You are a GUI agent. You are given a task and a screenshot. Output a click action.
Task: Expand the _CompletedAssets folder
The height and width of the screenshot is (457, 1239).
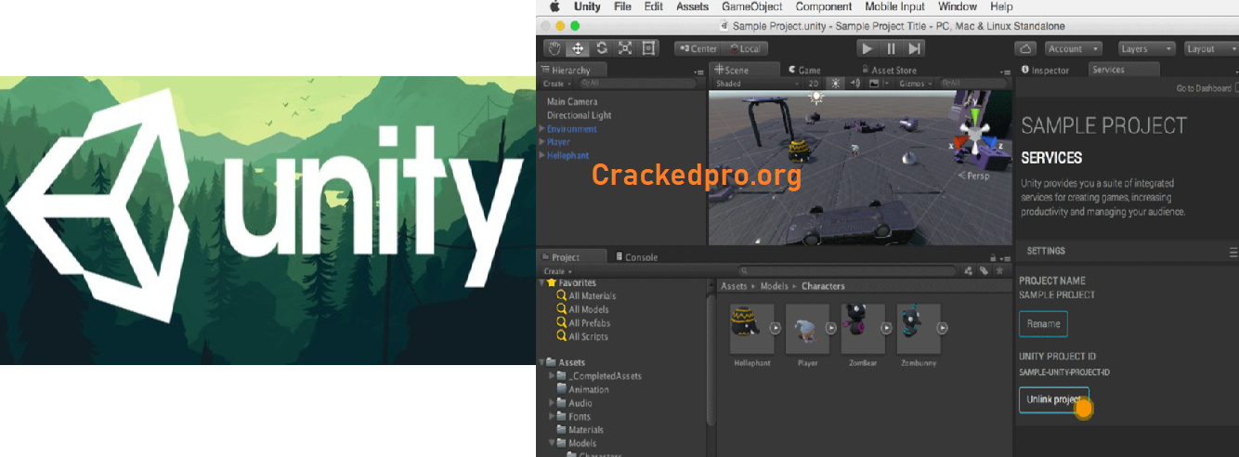click(x=552, y=376)
